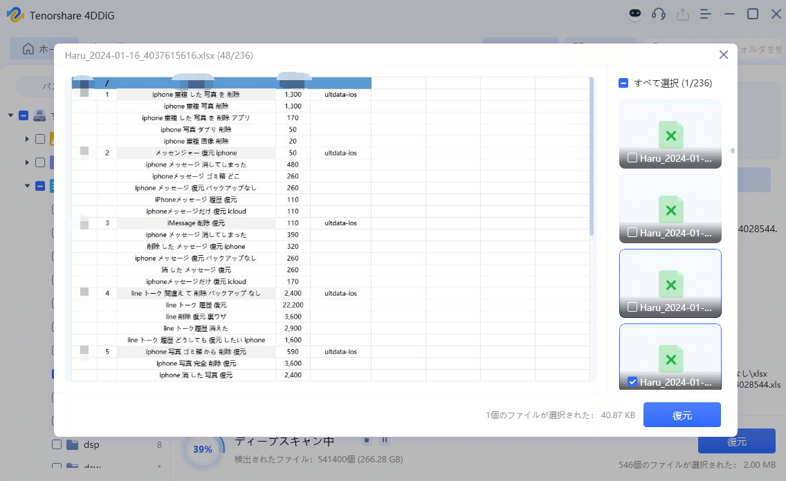Click Excel icon on the checked thumbnail

coord(670,359)
